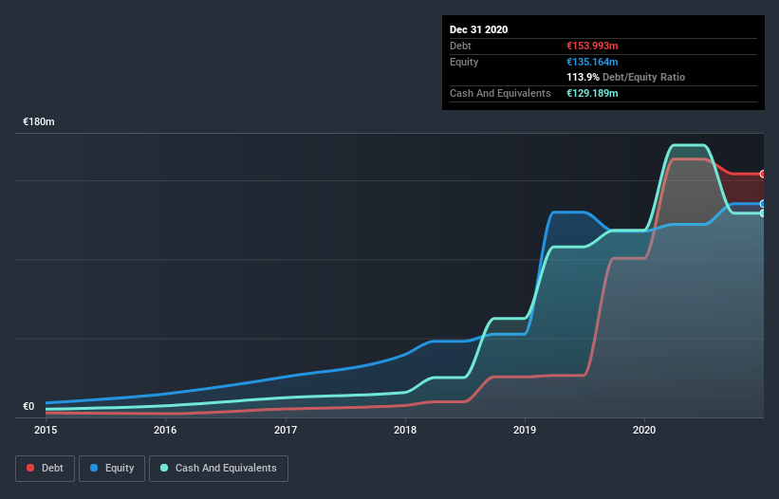Click the 113.9% Debt/Equity Ratio text
The image size is (779, 499).
(x=625, y=78)
